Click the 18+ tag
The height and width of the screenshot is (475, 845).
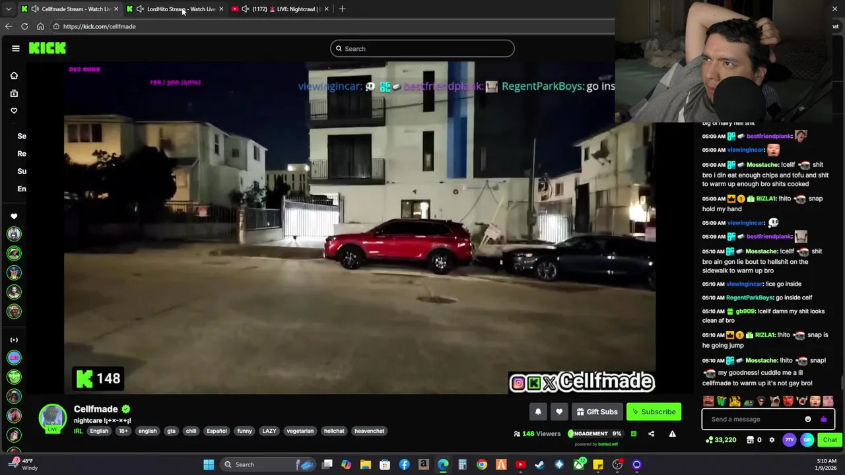123,431
